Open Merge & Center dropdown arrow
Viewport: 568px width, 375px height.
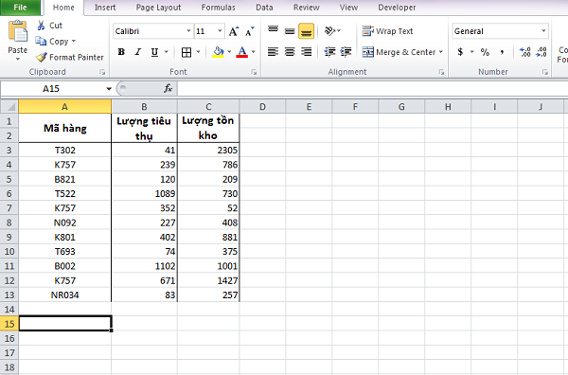point(441,52)
